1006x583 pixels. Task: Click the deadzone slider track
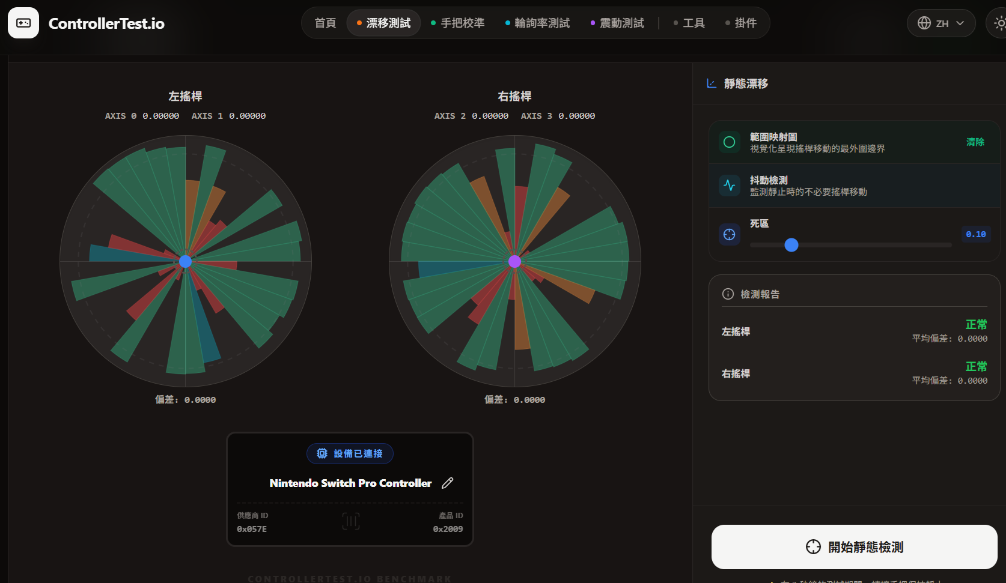(x=850, y=245)
